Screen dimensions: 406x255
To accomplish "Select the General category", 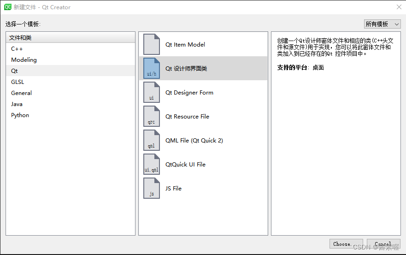I will tap(71, 93).
